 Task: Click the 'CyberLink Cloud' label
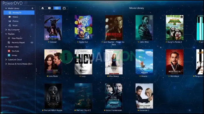point(15,60)
